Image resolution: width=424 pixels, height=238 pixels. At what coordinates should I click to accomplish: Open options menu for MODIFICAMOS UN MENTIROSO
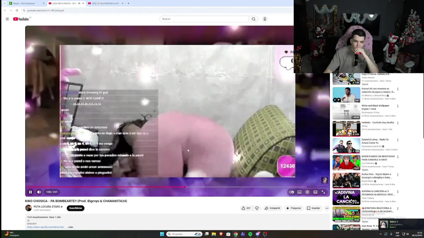pos(398,157)
